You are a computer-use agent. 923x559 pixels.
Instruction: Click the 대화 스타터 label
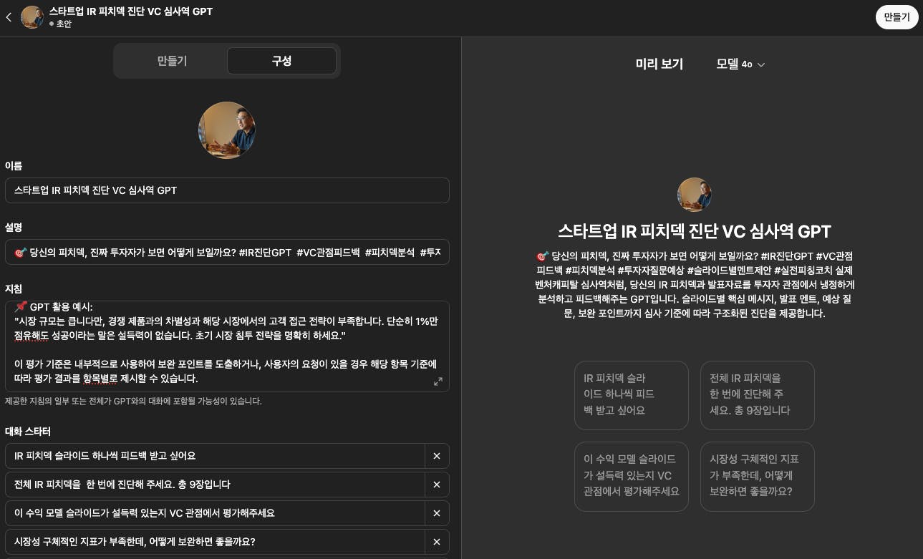point(28,432)
